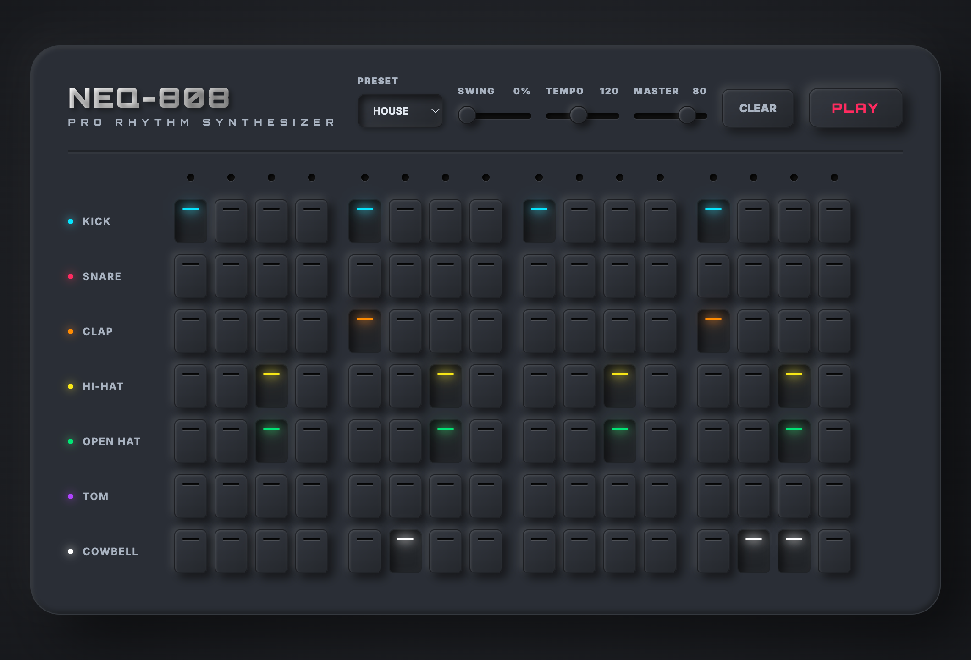This screenshot has height=660, width=971.
Task: Enable Cowbell step 1 pad
Action: pos(191,551)
